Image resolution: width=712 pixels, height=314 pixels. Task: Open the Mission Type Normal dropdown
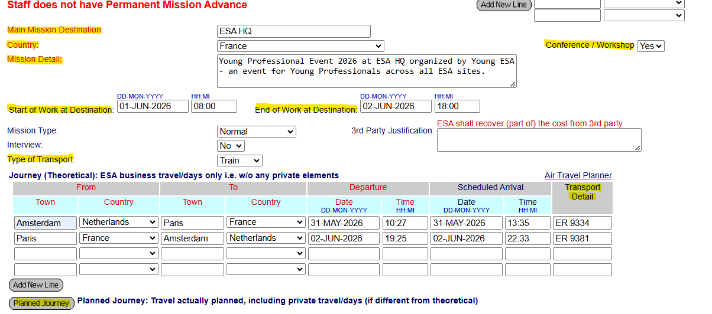point(257,132)
